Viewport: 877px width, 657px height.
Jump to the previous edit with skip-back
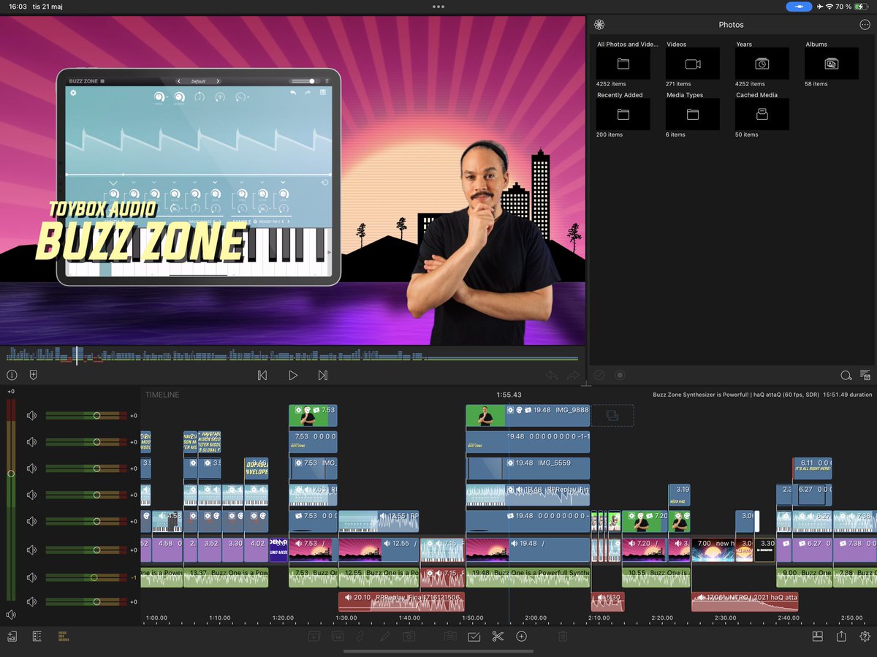click(262, 375)
